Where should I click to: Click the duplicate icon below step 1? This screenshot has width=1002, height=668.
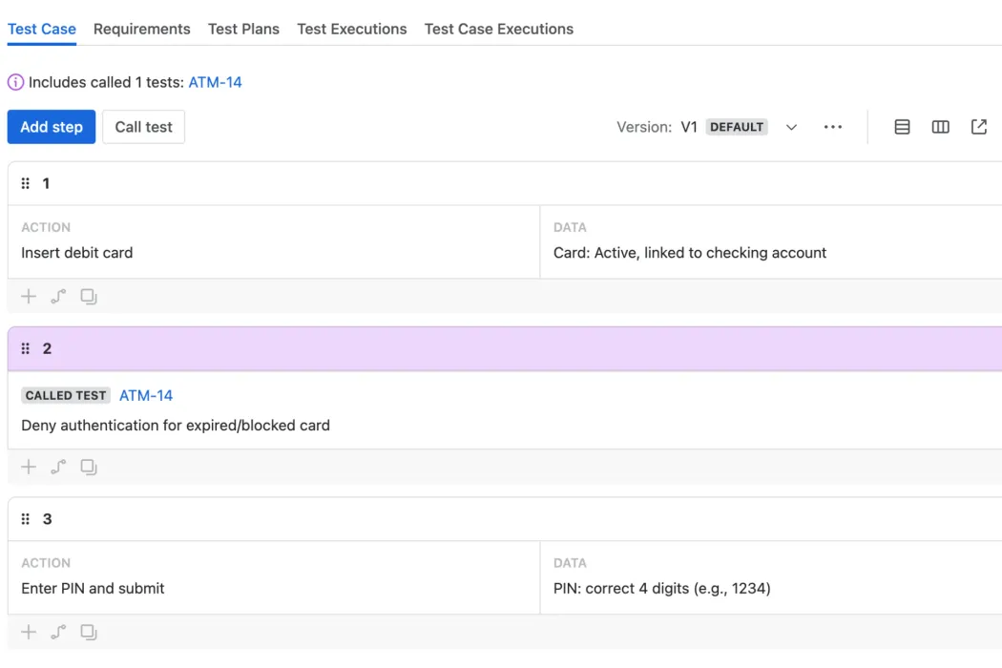[89, 297]
